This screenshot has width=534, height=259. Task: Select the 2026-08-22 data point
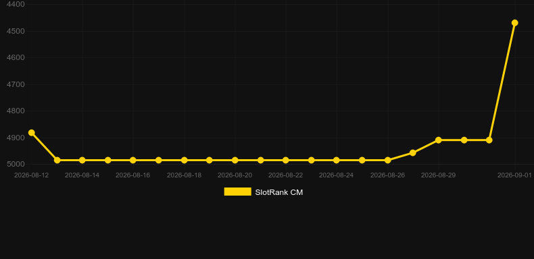286,160
